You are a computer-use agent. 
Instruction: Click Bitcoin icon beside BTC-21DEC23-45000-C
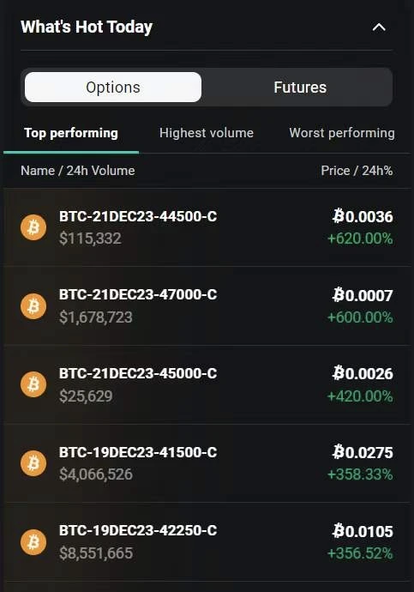point(33,384)
